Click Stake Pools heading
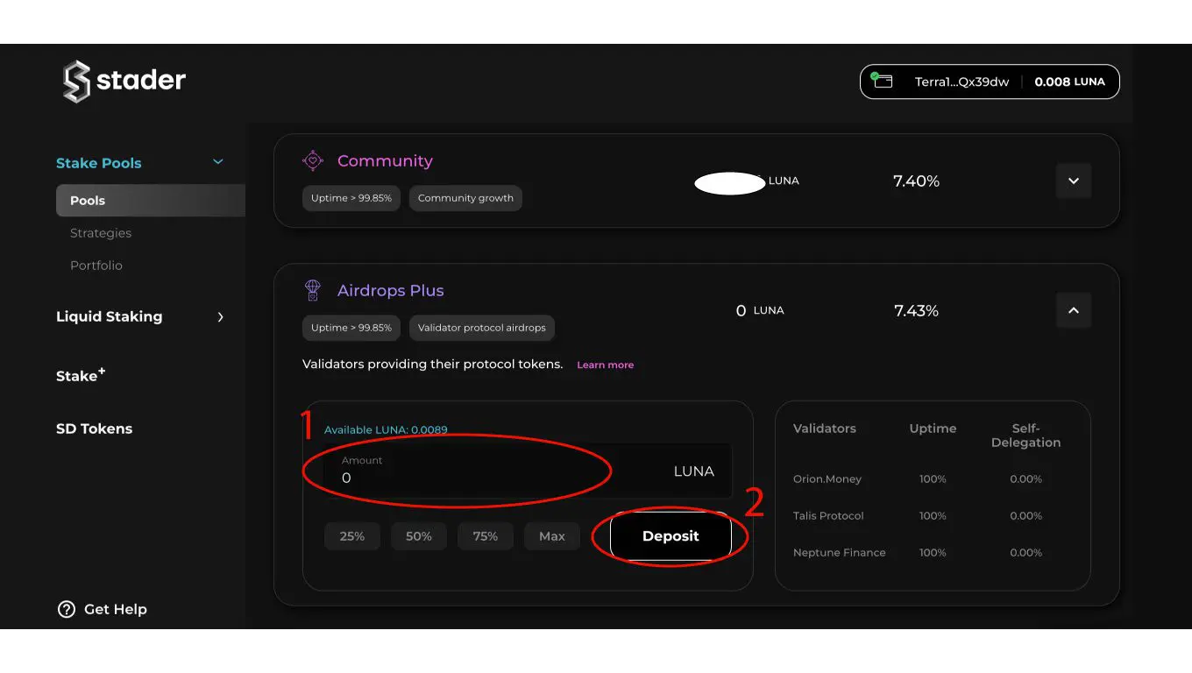The width and height of the screenshot is (1192, 673). click(99, 163)
